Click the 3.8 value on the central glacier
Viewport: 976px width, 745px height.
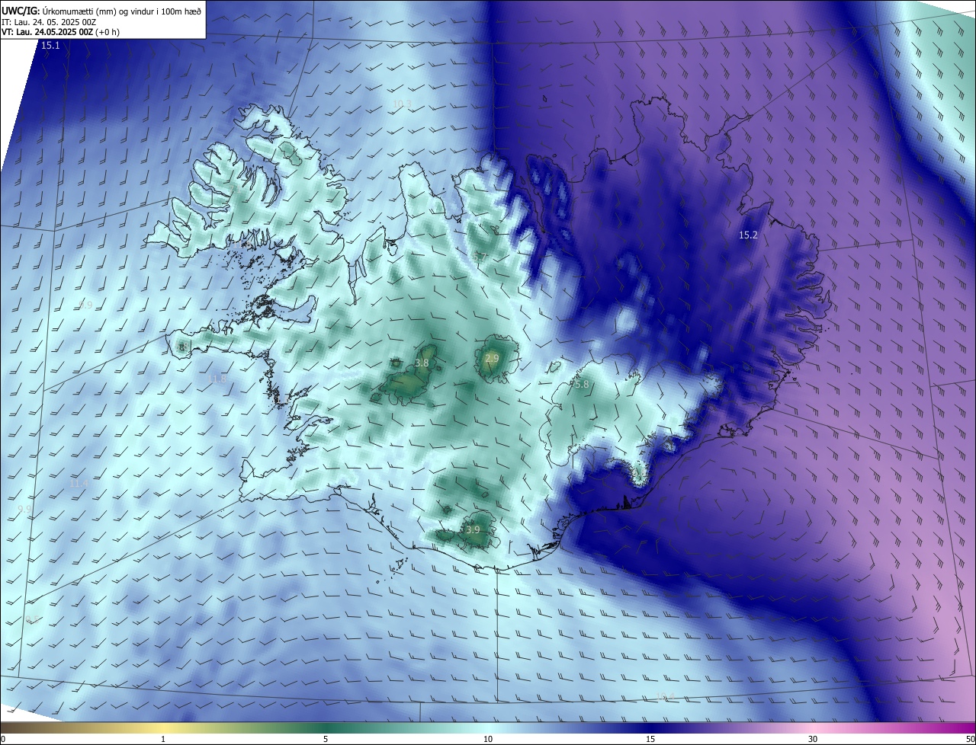[x=422, y=363]
